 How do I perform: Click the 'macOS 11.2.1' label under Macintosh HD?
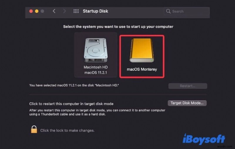click(x=96, y=73)
